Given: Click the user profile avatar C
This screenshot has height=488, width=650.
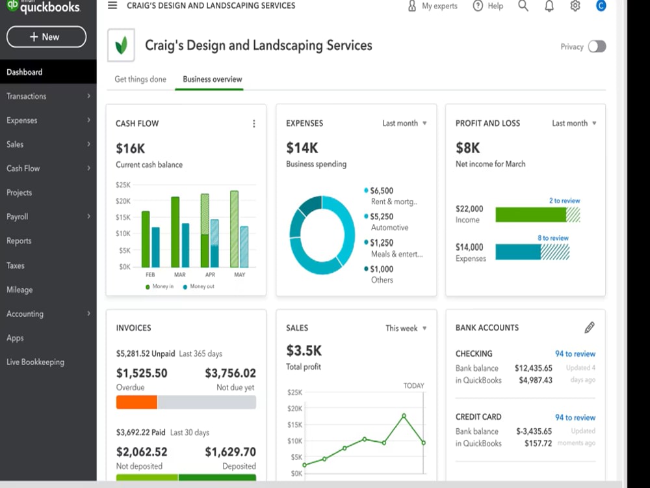Looking at the screenshot, I should [601, 6].
